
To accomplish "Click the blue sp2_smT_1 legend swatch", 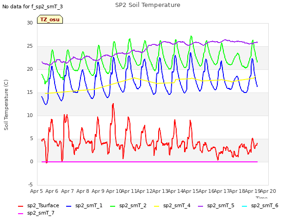I will click(69, 206).
